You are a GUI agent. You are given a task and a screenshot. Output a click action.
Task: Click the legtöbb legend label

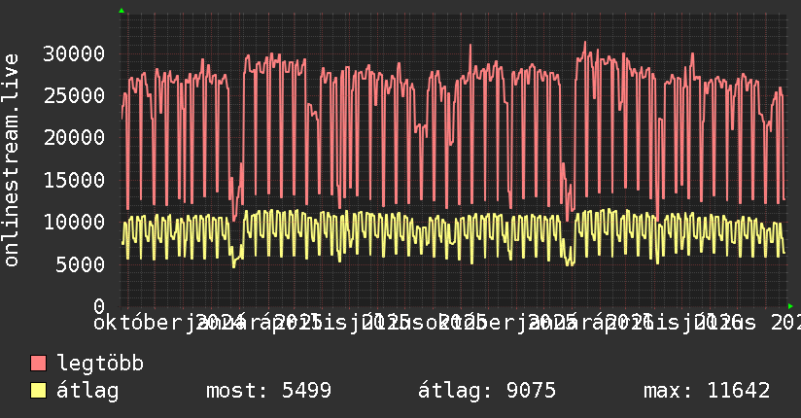click(100, 363)
